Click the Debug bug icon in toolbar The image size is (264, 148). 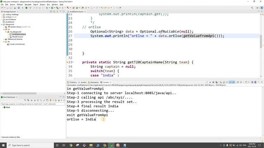pyautogui.click(x=47, y=8)
